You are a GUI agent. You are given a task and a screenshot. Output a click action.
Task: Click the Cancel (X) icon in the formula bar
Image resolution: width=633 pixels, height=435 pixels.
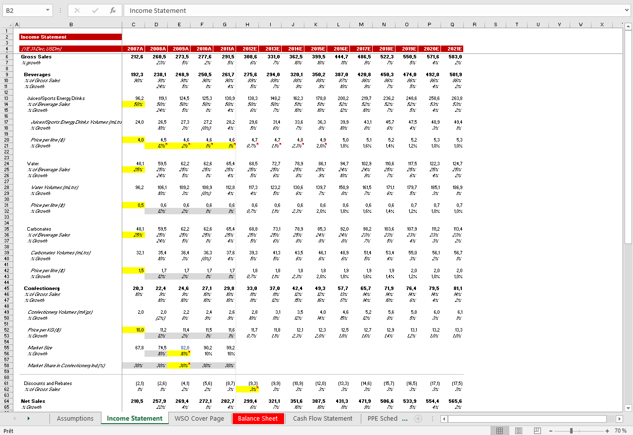[x=76, y=10]
